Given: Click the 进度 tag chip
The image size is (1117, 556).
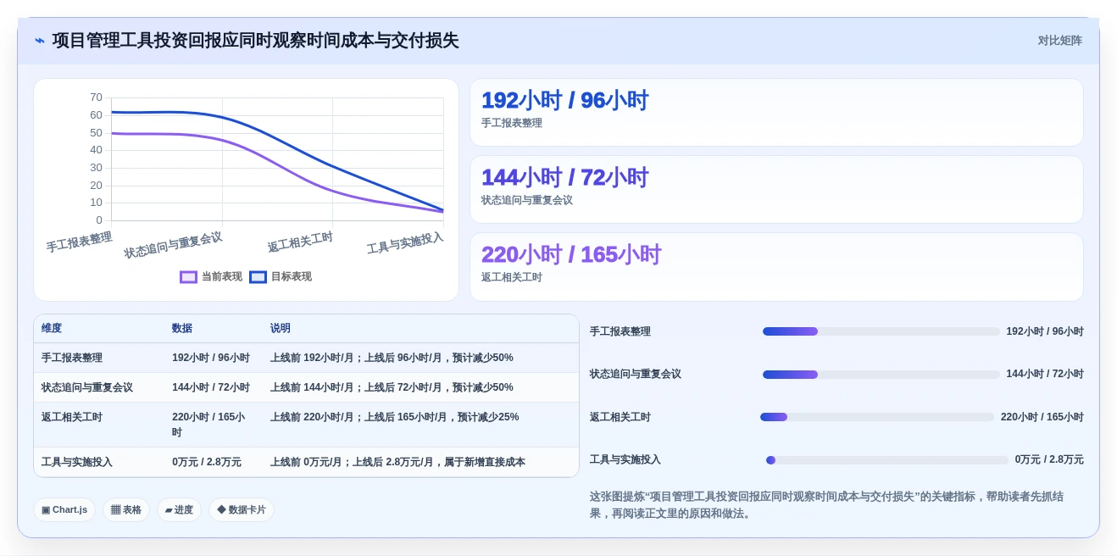Looking at the screenshot, I should point(179,509).
